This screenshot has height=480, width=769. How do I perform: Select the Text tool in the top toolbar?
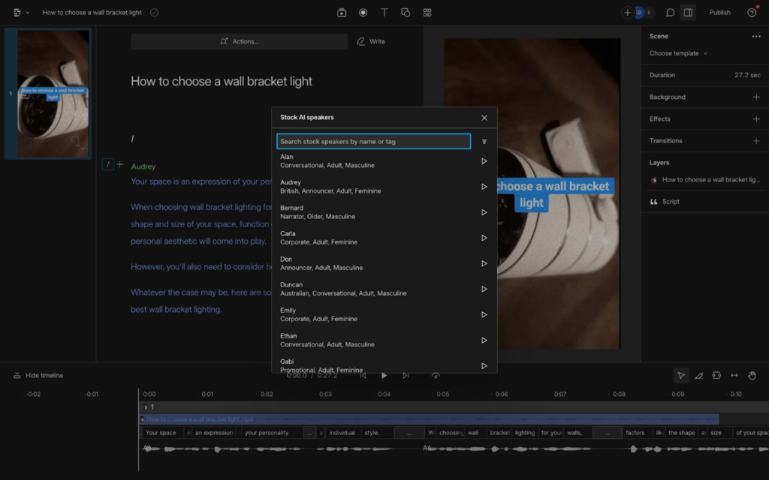point(384,12)
